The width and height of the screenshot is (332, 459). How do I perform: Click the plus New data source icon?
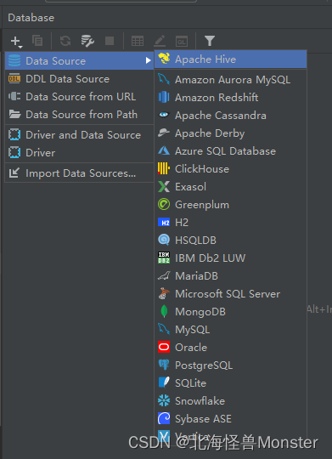tap(16, 42)
